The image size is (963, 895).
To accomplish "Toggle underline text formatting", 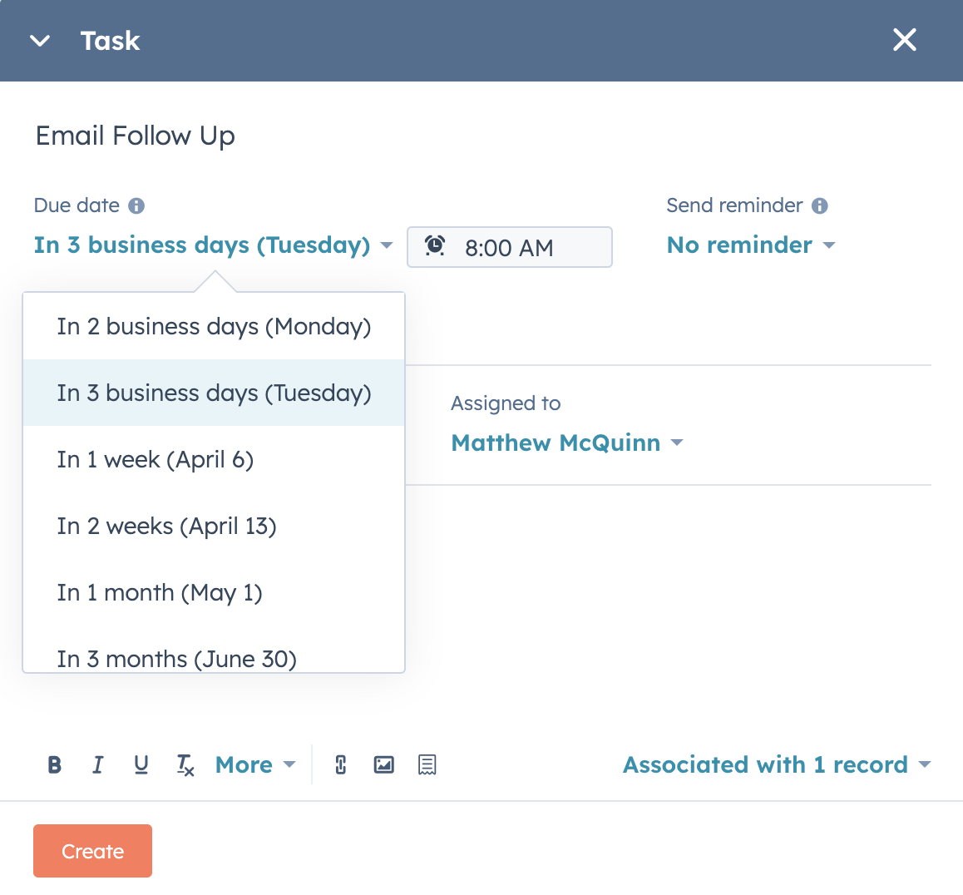I will pos(141,764).
